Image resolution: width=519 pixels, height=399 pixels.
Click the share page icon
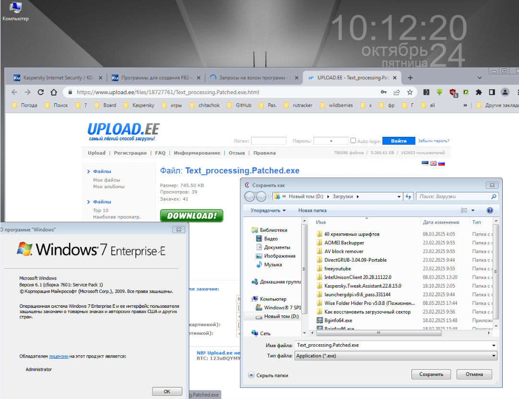click(397, 92)
